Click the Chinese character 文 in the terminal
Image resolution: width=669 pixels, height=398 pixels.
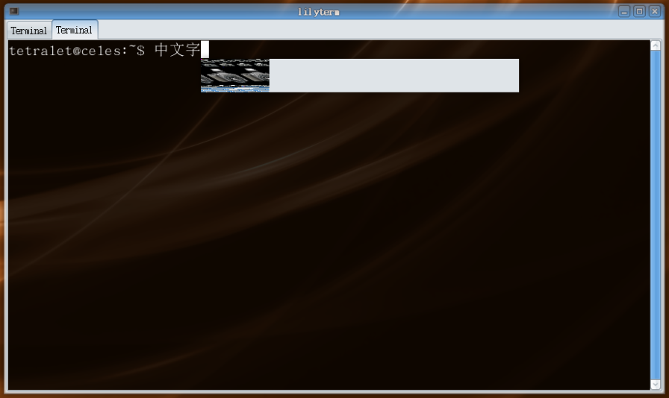tap(178, 50)
